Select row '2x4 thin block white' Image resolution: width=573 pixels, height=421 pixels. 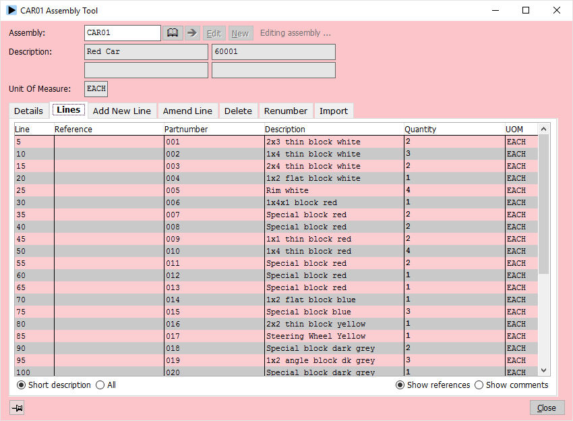276,166
